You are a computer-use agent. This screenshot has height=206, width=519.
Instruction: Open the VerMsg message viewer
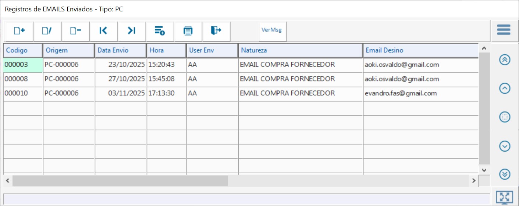pos(271,30)
